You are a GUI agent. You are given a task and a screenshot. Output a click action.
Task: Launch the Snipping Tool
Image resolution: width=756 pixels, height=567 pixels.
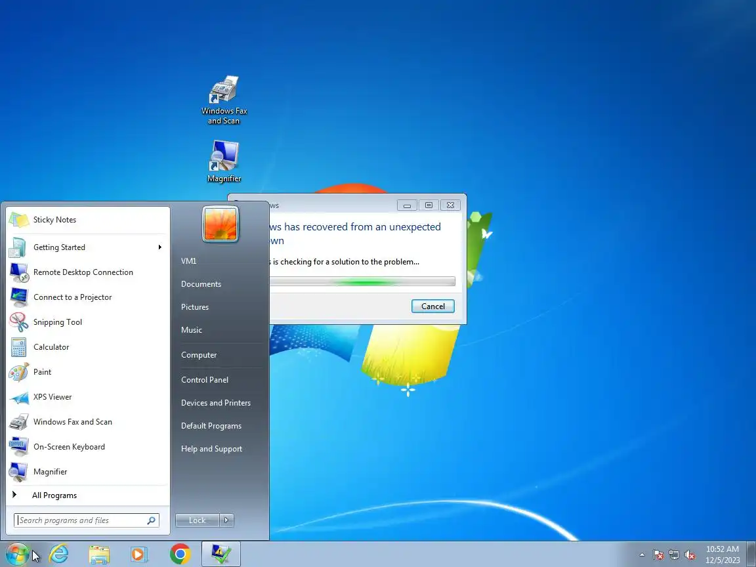pyautogui.click(x=88, y=322)
